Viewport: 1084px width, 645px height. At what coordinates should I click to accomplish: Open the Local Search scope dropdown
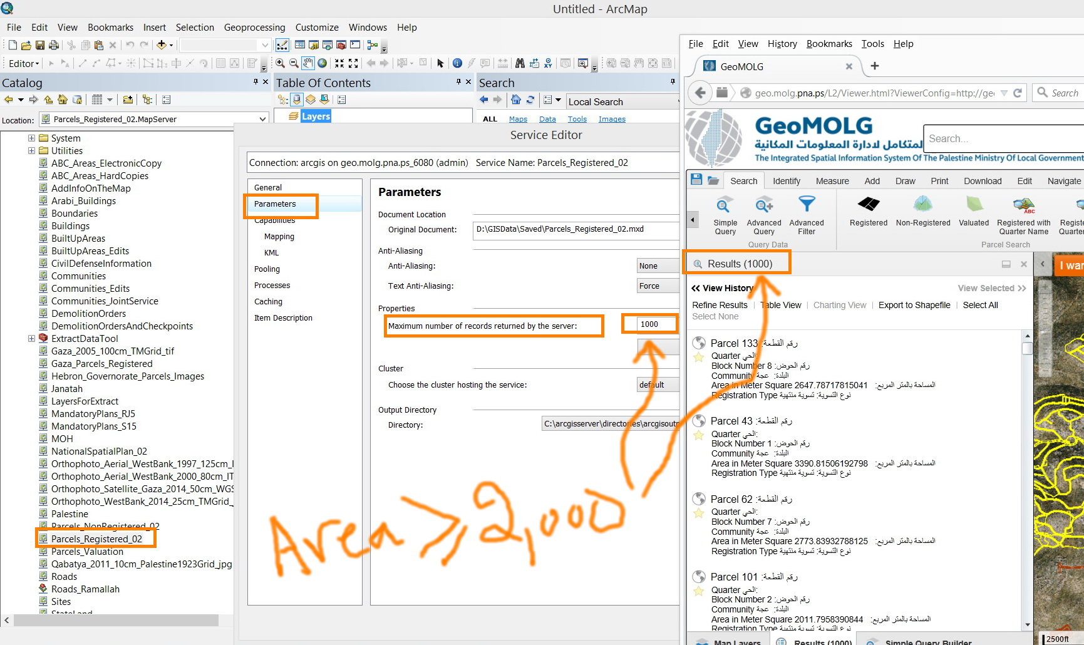[x=623, y=101]
